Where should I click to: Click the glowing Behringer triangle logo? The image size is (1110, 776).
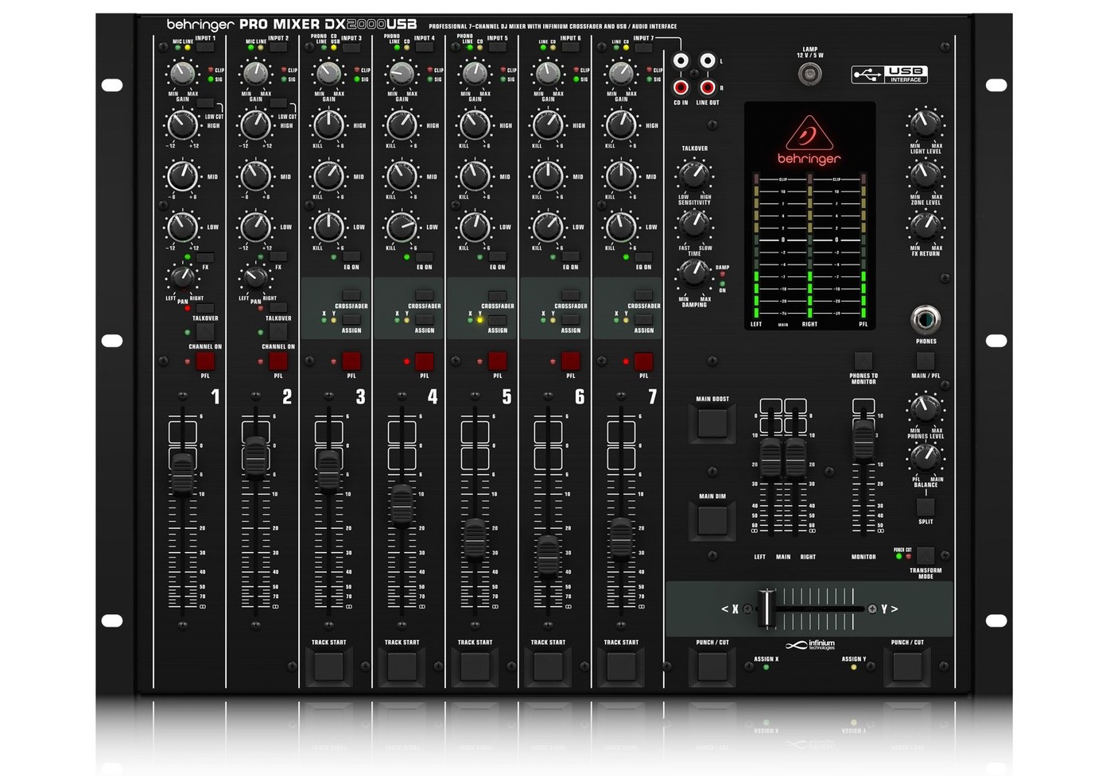point(809,133)
